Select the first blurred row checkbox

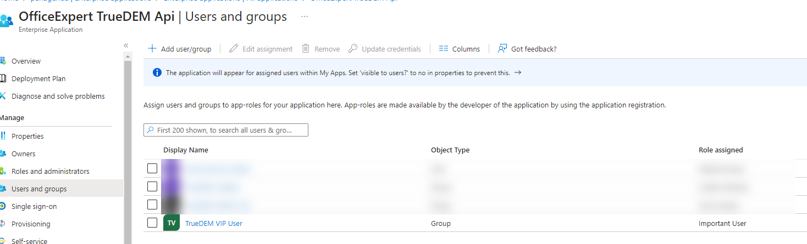[x=152, y=168]
